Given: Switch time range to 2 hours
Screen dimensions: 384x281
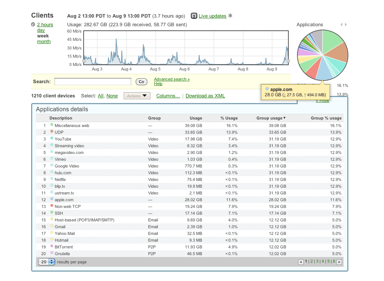Looking at the screenshot, I should pyautogui.click(x=45, y=25).
